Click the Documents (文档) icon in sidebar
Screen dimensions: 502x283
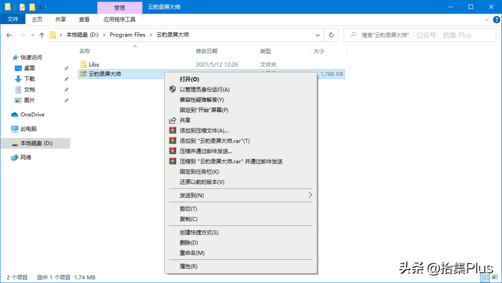pos(18,90)
